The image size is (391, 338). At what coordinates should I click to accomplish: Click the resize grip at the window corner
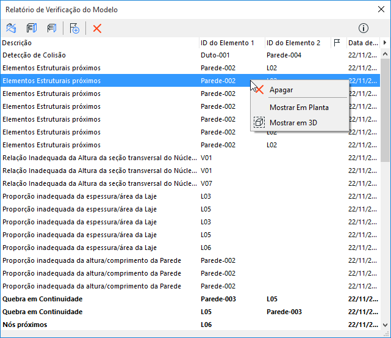(x=387, y=334)
